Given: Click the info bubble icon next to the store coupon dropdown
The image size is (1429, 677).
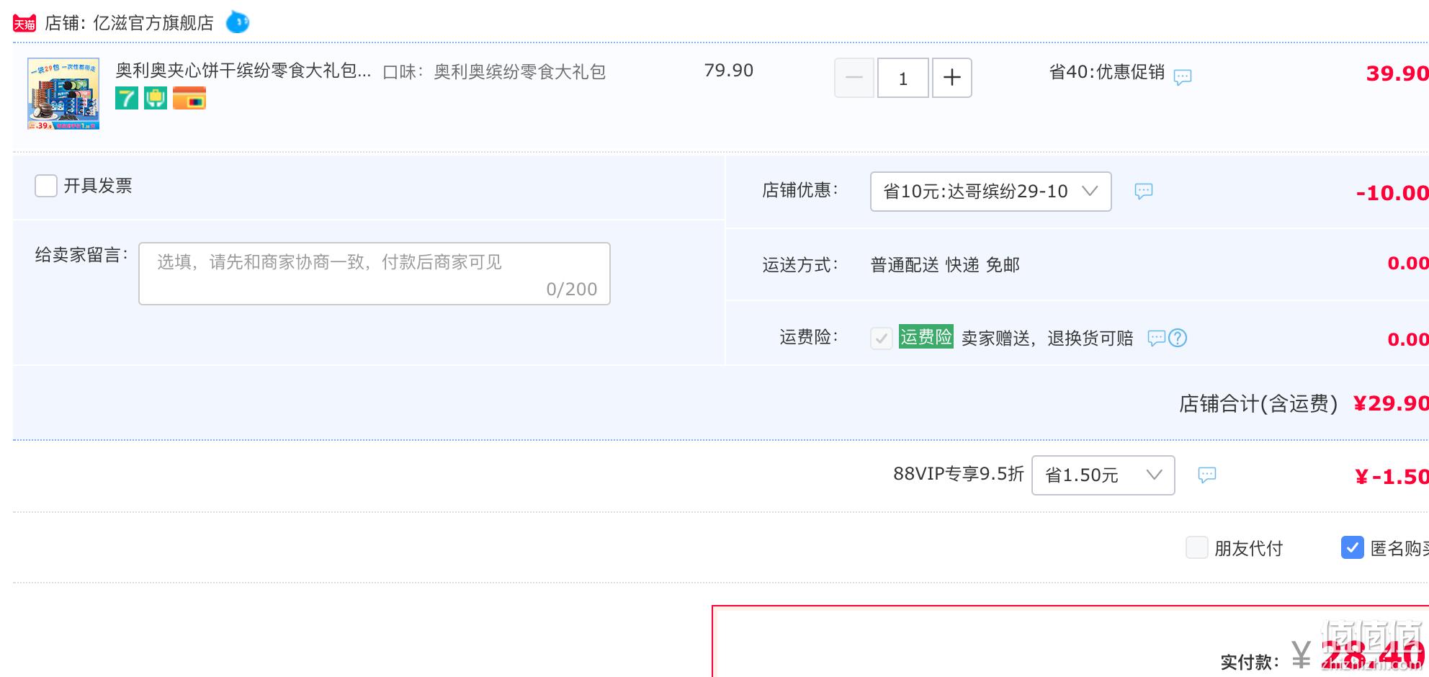Looking at the screenshot, I should (x=1144, y=191).
